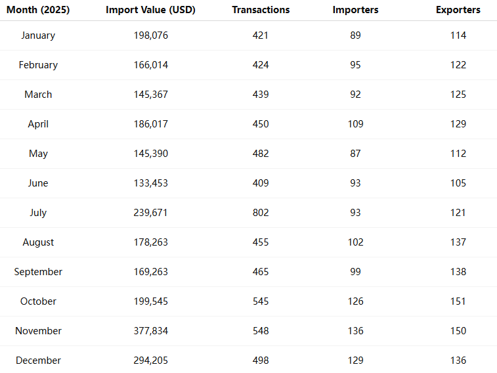
Task: Select the February month cell
Action: coord(38,65)
